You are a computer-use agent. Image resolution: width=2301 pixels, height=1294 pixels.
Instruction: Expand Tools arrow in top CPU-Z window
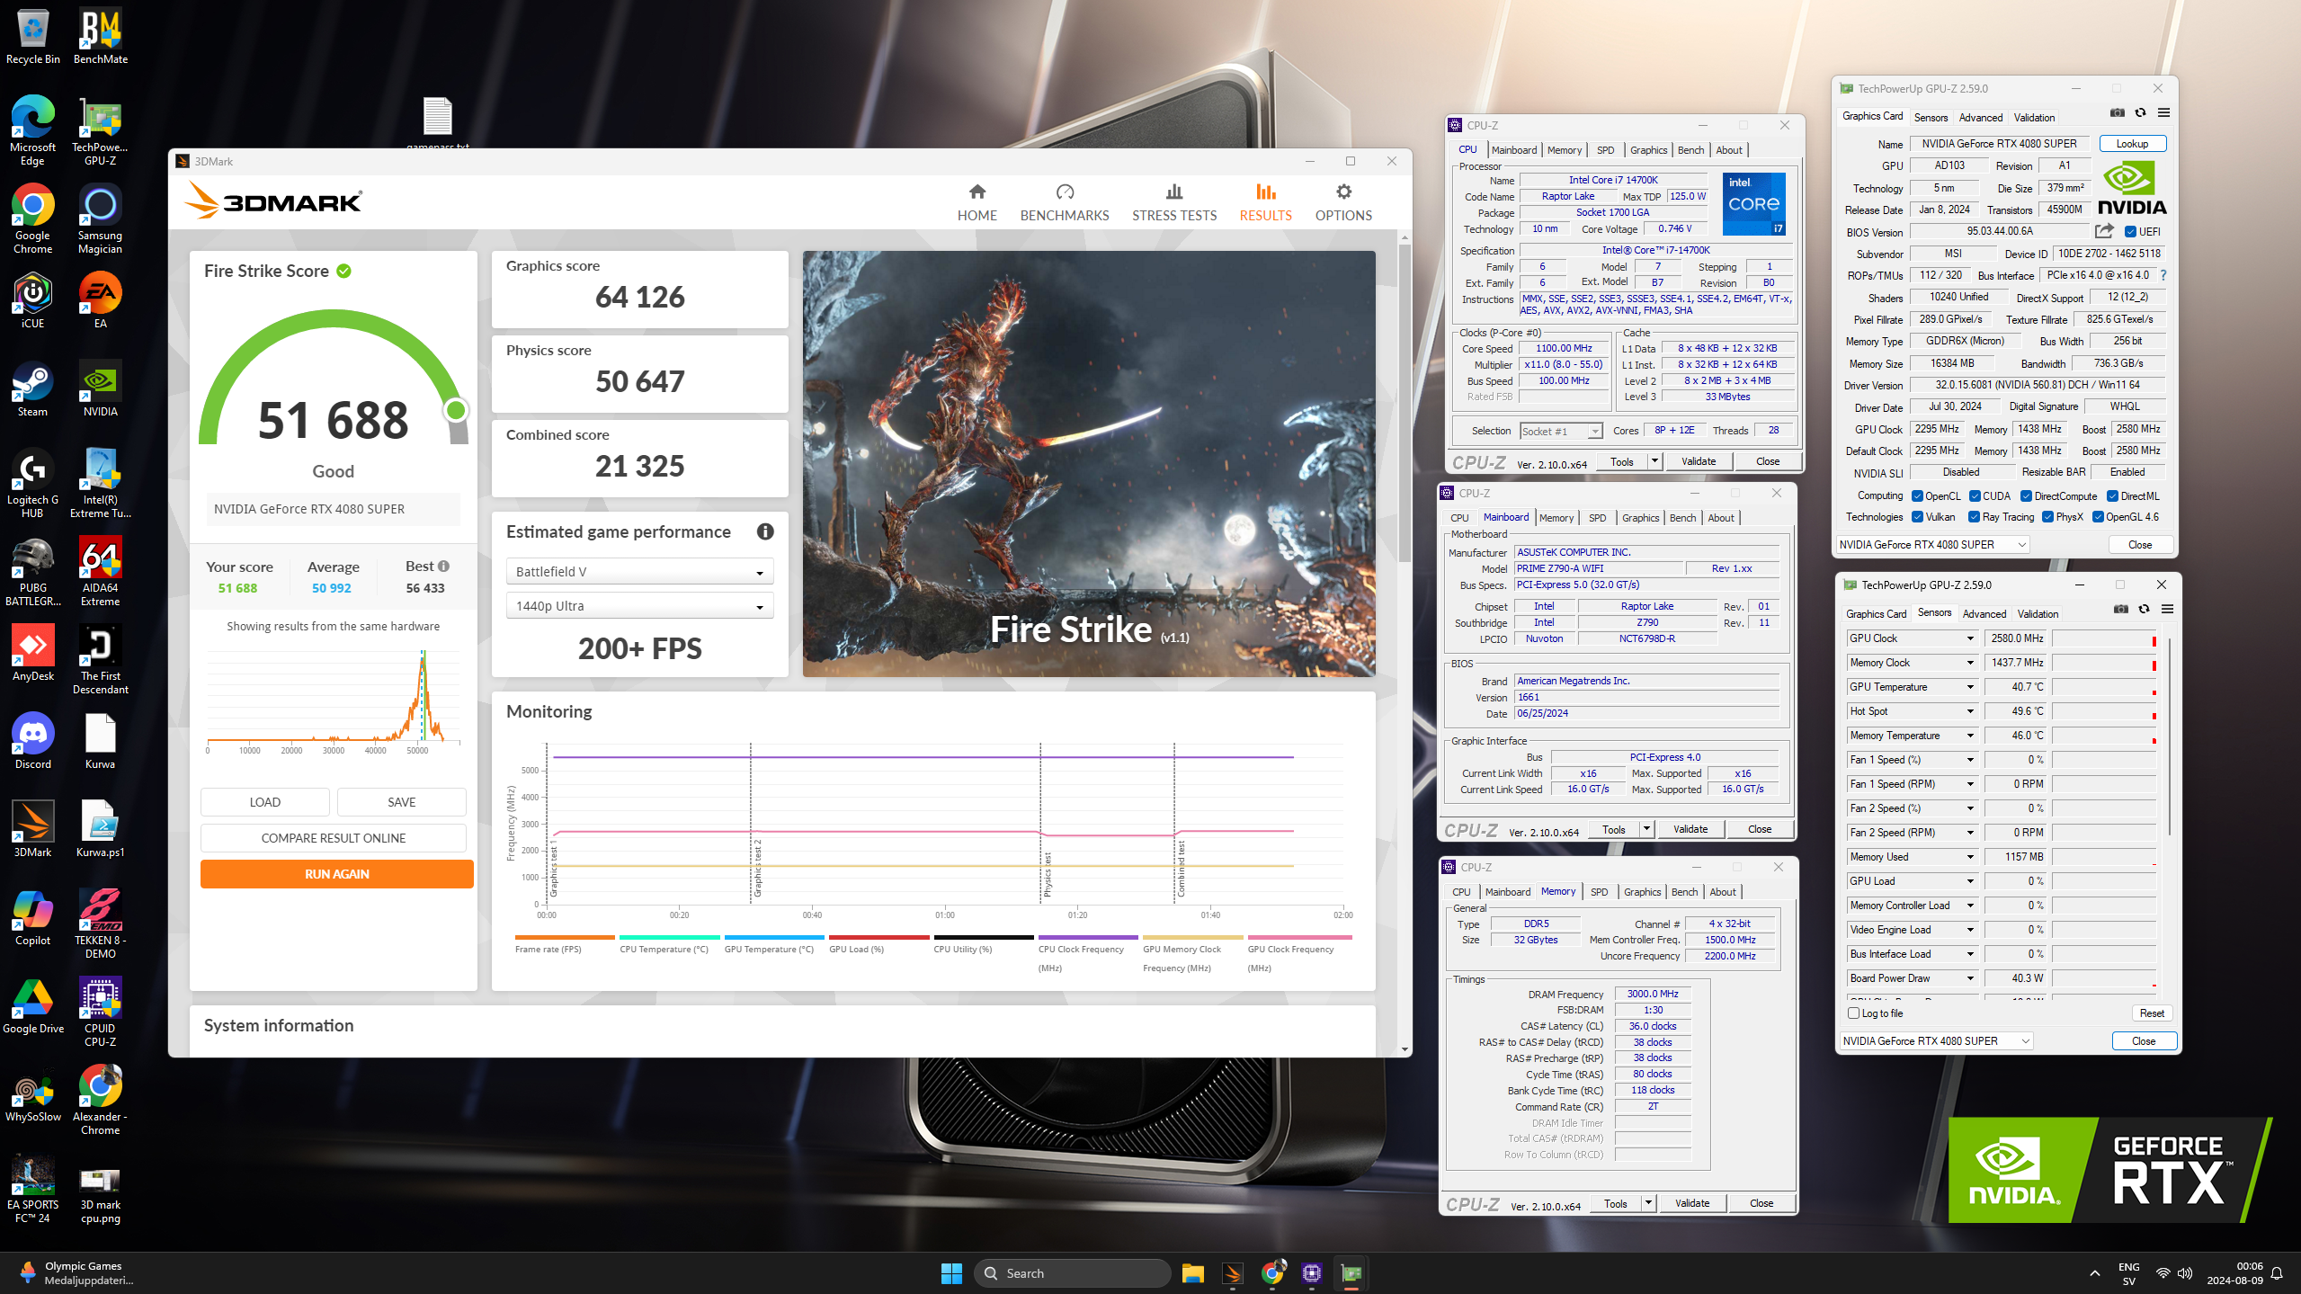tap(1654, 461)
